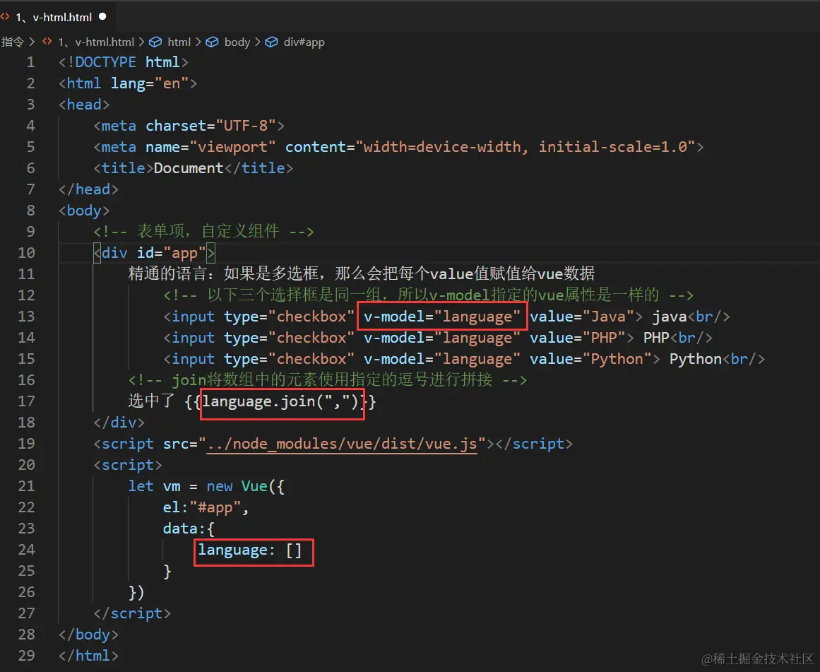Image resolution: width=820 pixels, height=672 pixels.
Task: Click the comment on line 12
Action: 428,295
